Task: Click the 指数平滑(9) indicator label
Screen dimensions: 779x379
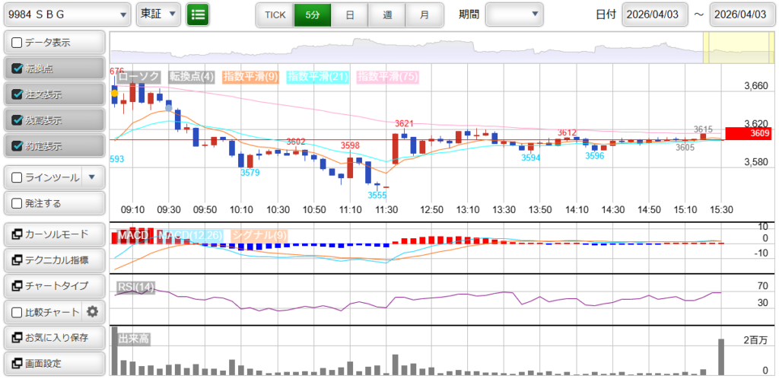Action: pyautogui.click(x=250, y=76)
